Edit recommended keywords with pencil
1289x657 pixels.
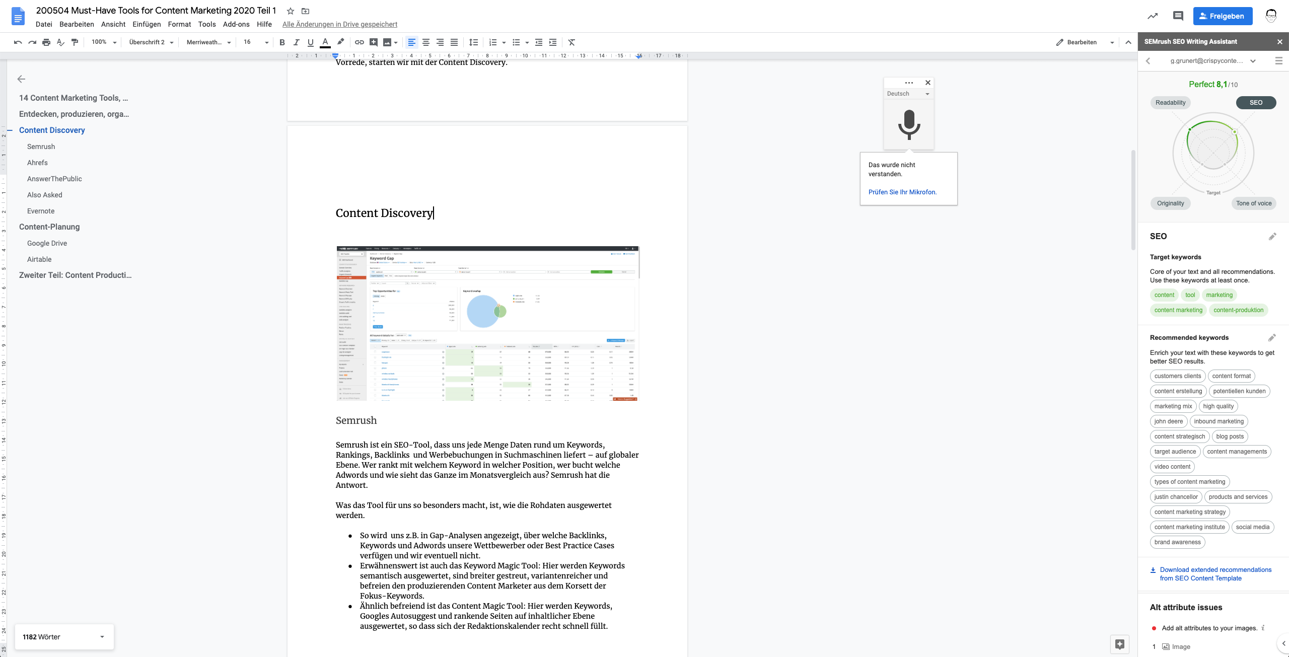[1272, 337]
